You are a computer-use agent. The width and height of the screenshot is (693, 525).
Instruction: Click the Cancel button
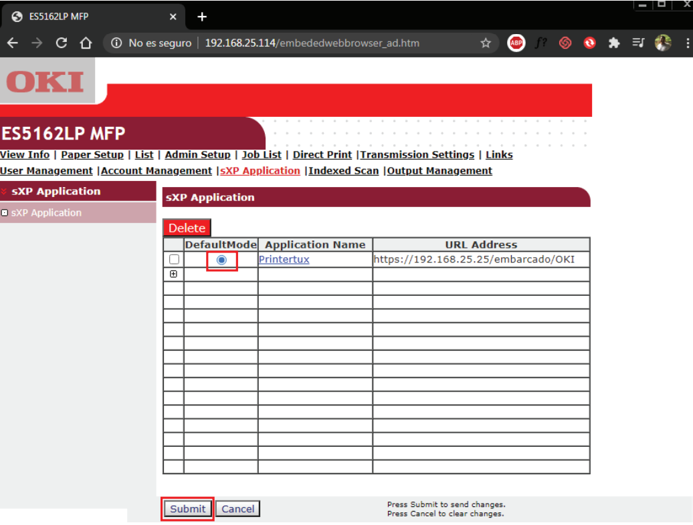(237, 509)
